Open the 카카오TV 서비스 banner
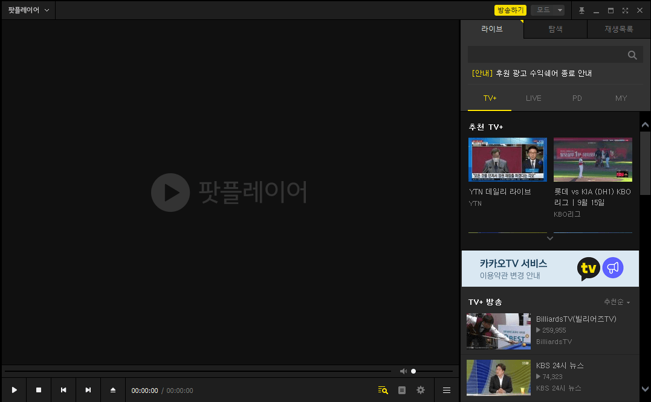The height and width of the screenshot is (402, 651). pyautogui.click(x=550, y=269)
